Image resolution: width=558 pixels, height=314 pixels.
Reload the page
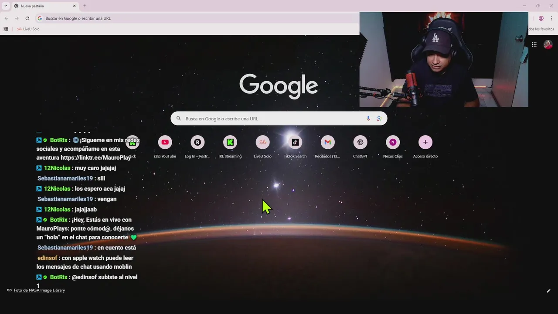tap(27, 18)
